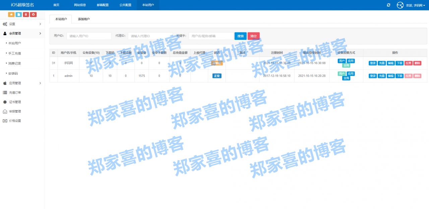Toggle 应用 billing mode for user ID 31
Screen dimensions: 429x209
(350, 61)
